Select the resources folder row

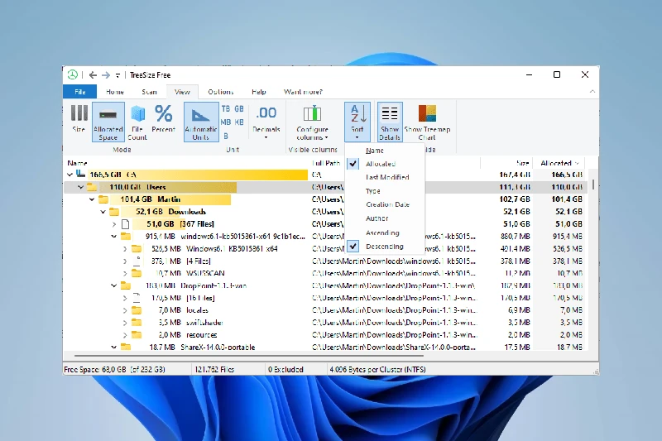click(x=325, y=334)
